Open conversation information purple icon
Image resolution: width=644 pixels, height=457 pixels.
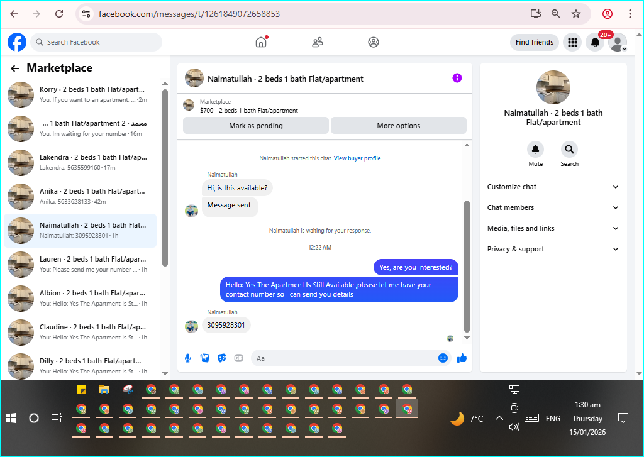coord(457,78)
